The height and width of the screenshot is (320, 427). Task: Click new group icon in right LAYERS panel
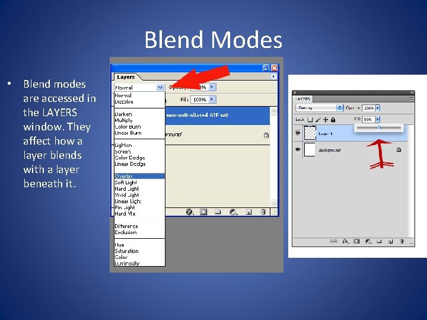pyautogui.click(x=379, y=241)
